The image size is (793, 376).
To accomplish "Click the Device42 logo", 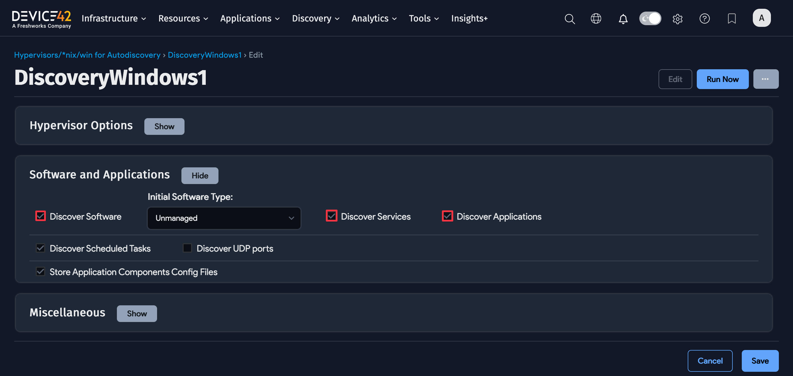I will point(41,18).
